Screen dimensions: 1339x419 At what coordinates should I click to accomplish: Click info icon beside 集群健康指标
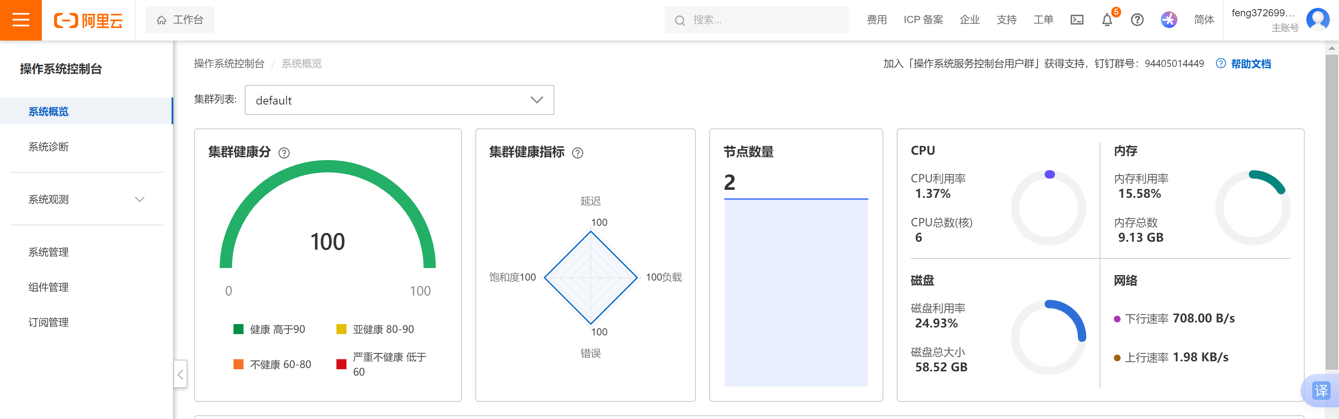577,153
